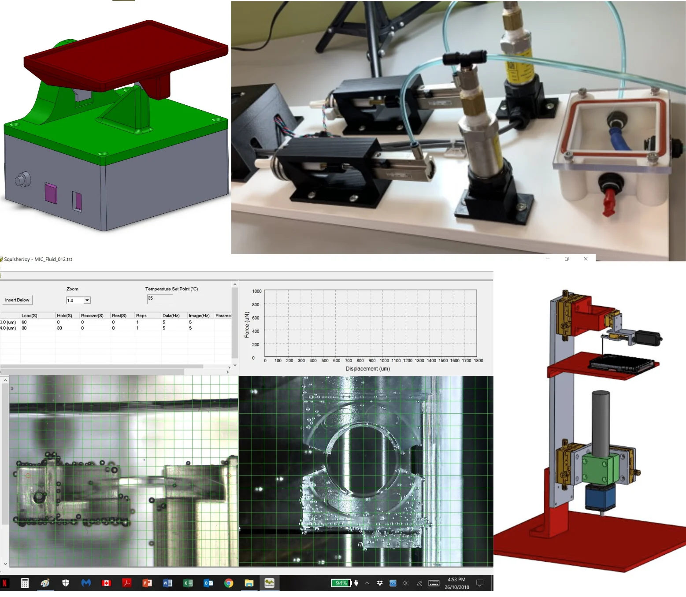686x597 pixels.
Task: Open the Wi-Fi network tray icon
Action: (419, 583)
